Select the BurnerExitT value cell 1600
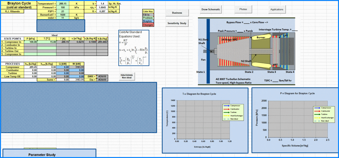 tap(62, 15)
